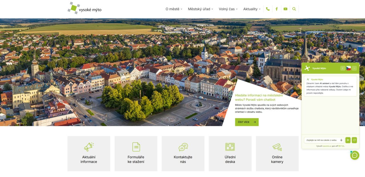The width and height of the screenshot is (365, 177).
Task: Open the Městský úřad menu
Action: [200, 9]
